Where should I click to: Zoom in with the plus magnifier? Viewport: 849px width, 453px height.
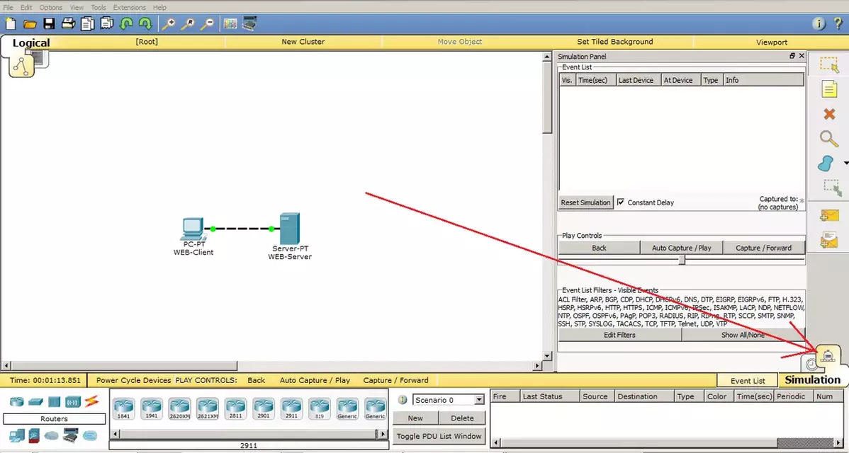pyautogui.click(x=169, y=24)
